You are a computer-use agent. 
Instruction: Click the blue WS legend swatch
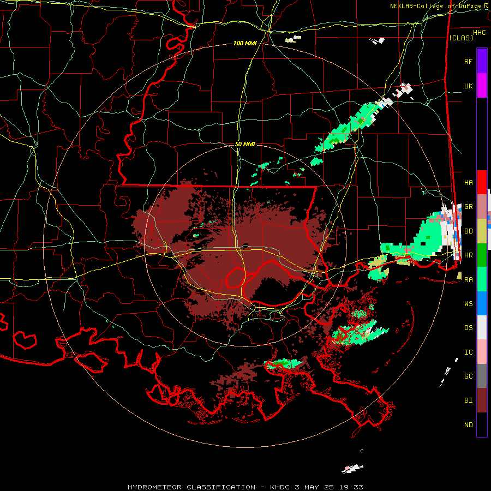click(x=482, y=303)
